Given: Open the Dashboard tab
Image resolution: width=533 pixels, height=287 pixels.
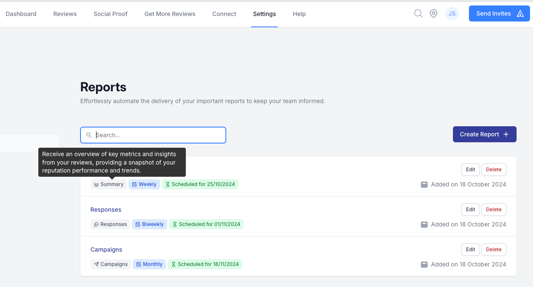Looking at the screenshot, I should coord(21,14).
